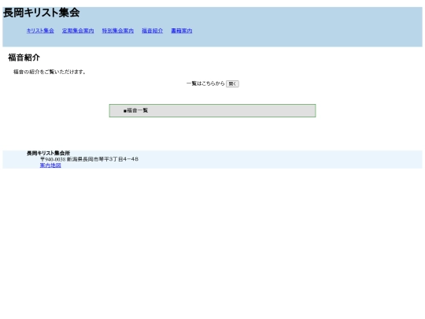Click the 一覧はこちらから label
This screenshot has width=425, height=319.
coord(205,83)
